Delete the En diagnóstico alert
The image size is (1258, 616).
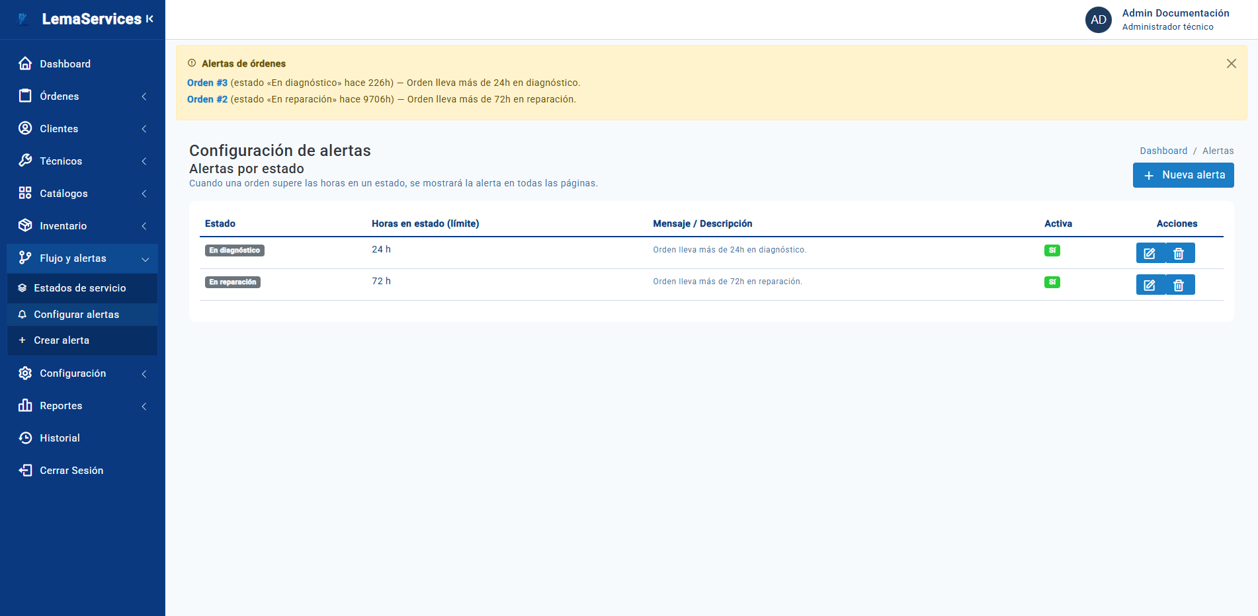(1179, 253)
